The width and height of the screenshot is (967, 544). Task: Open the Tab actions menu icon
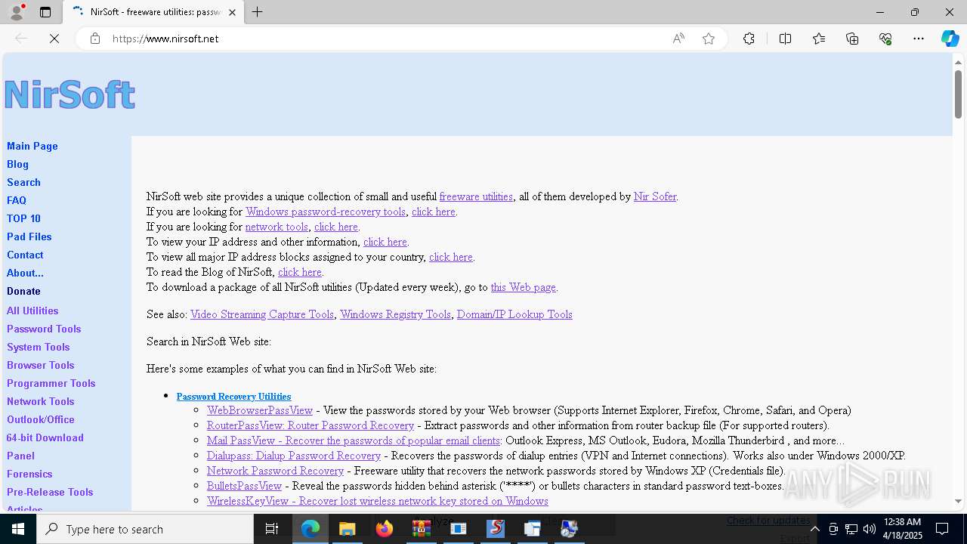coord(45,12)
